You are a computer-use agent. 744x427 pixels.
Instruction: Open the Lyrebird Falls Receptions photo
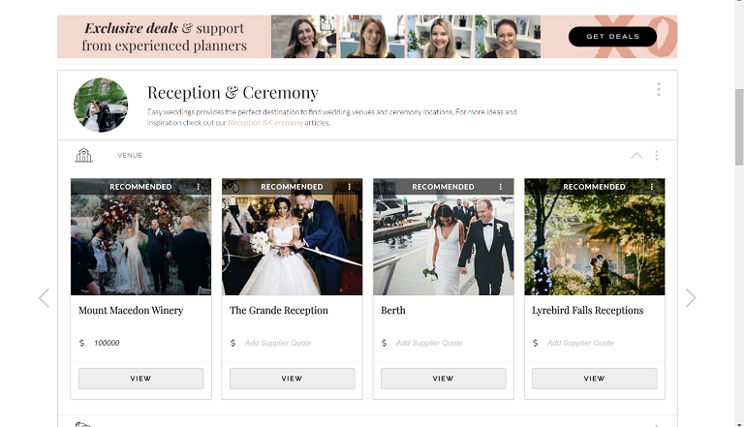595,237
